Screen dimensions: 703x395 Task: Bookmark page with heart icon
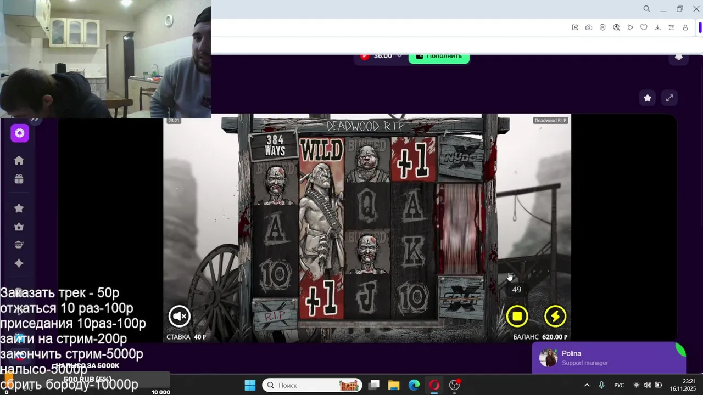tap(644, 27)
